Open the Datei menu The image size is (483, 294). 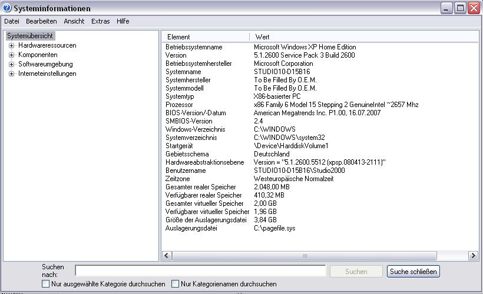pos(12,21)
